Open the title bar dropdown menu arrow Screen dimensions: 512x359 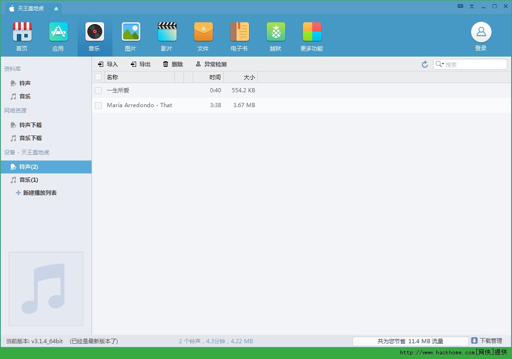[x=472, y=6]
